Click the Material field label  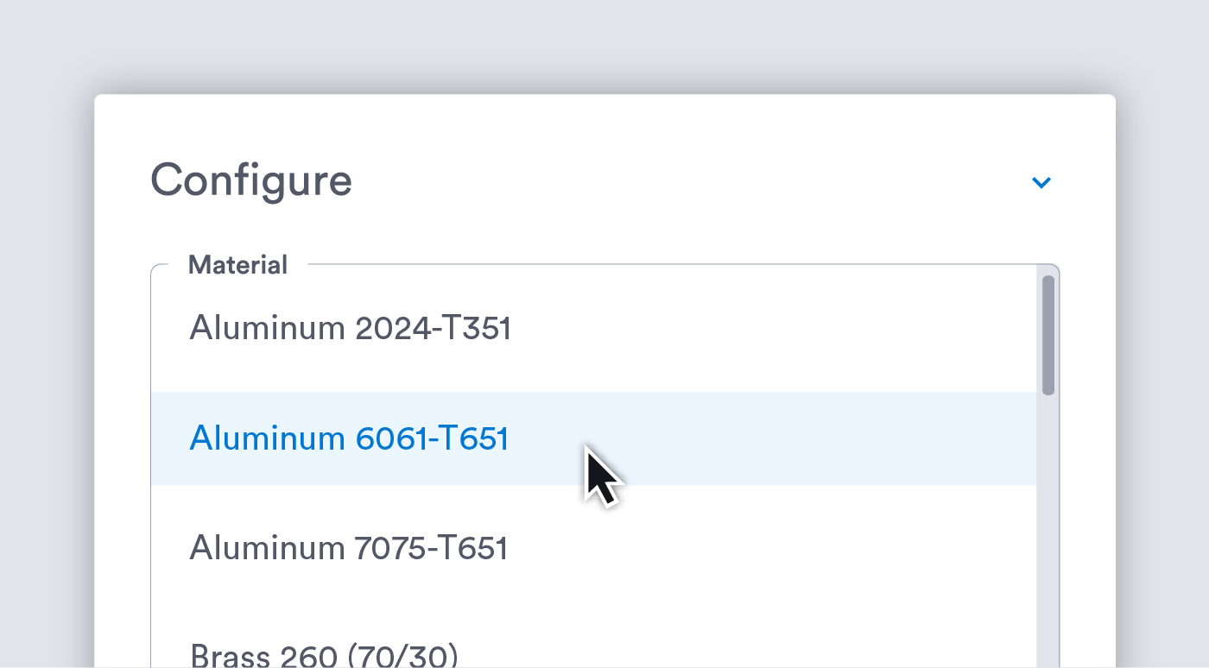point(237,265)
